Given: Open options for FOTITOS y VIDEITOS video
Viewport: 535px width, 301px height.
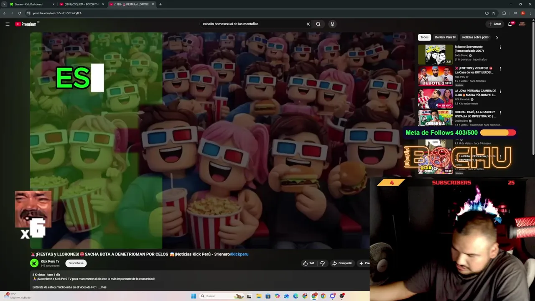Looking at the screenshot, I should 500,69.
